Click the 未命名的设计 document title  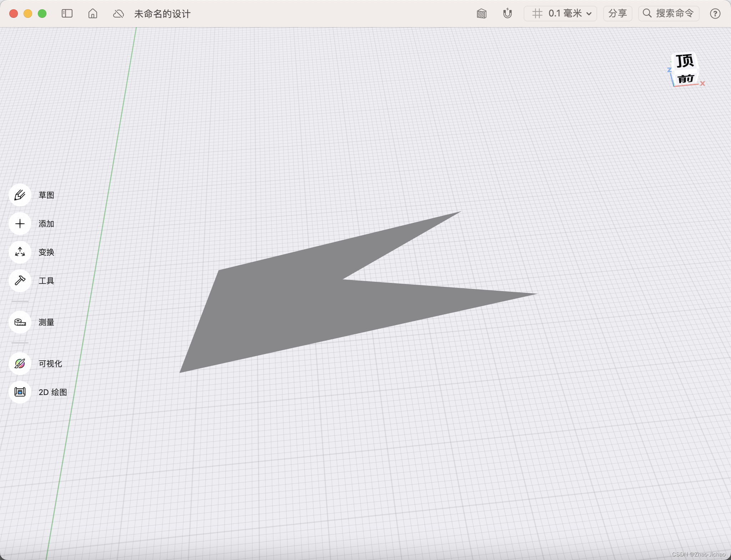tap(162, 14)
